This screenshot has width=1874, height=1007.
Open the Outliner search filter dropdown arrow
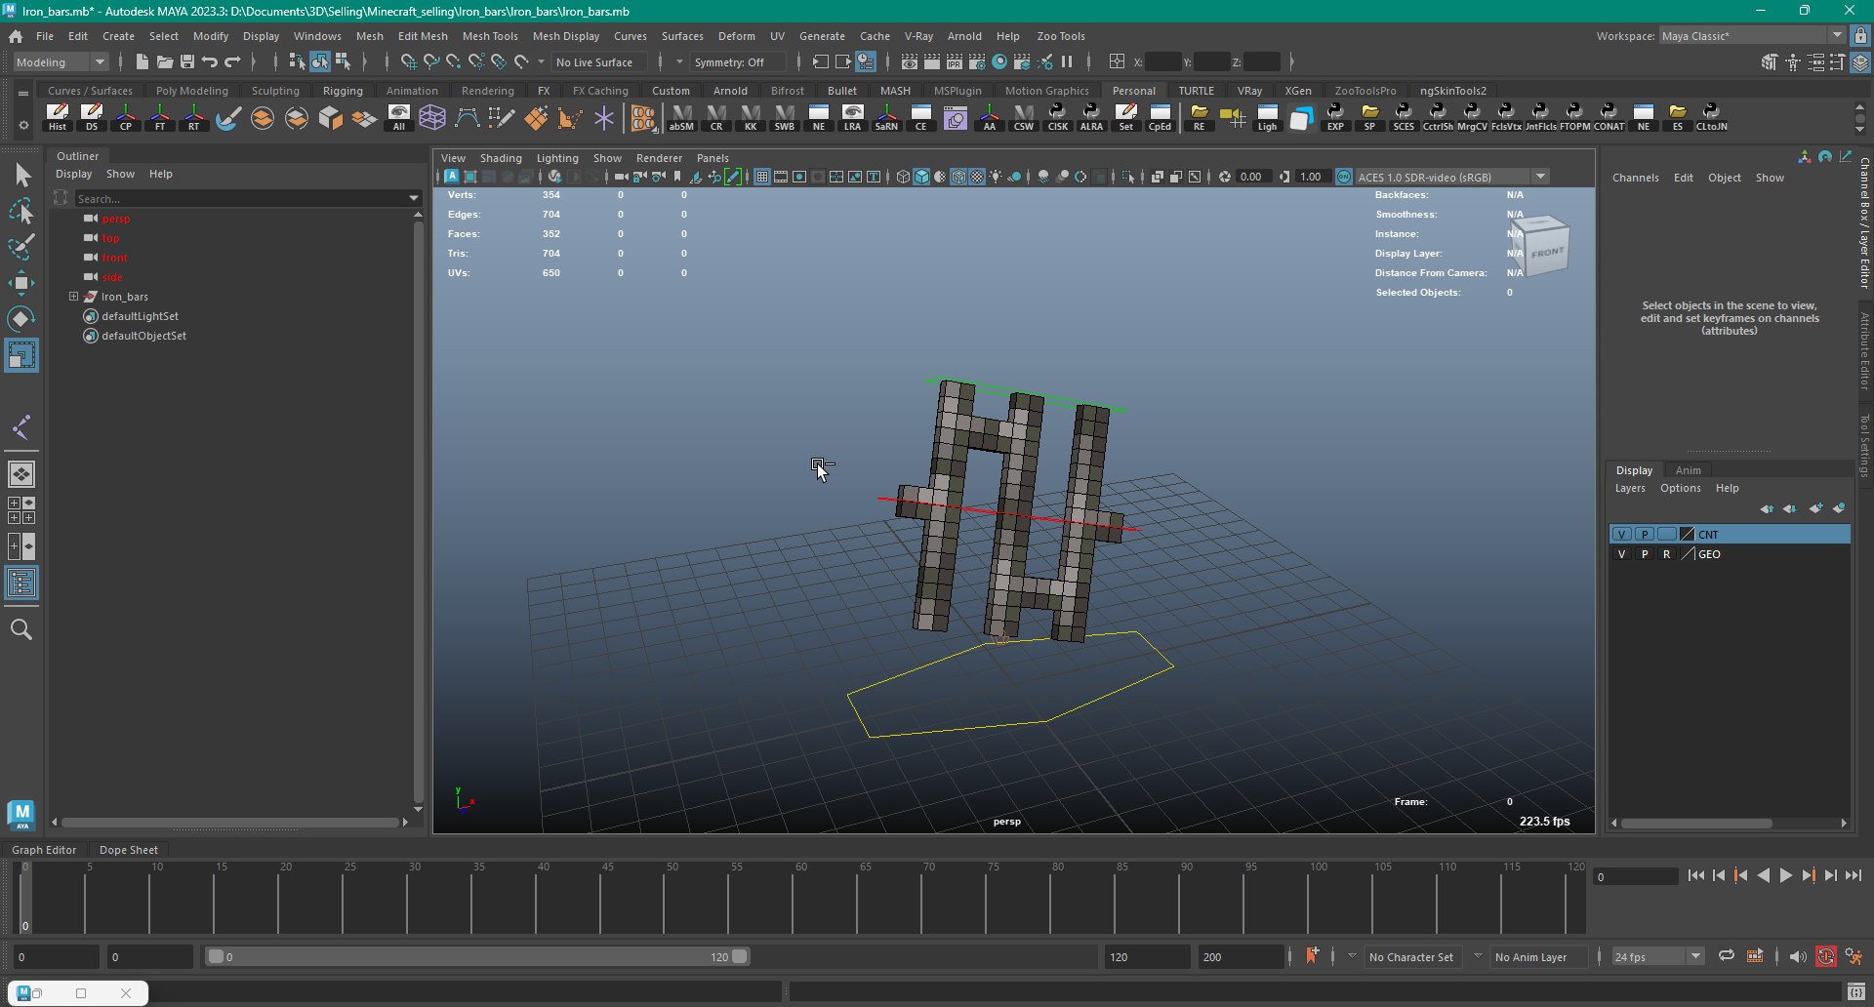click(414, 198)
